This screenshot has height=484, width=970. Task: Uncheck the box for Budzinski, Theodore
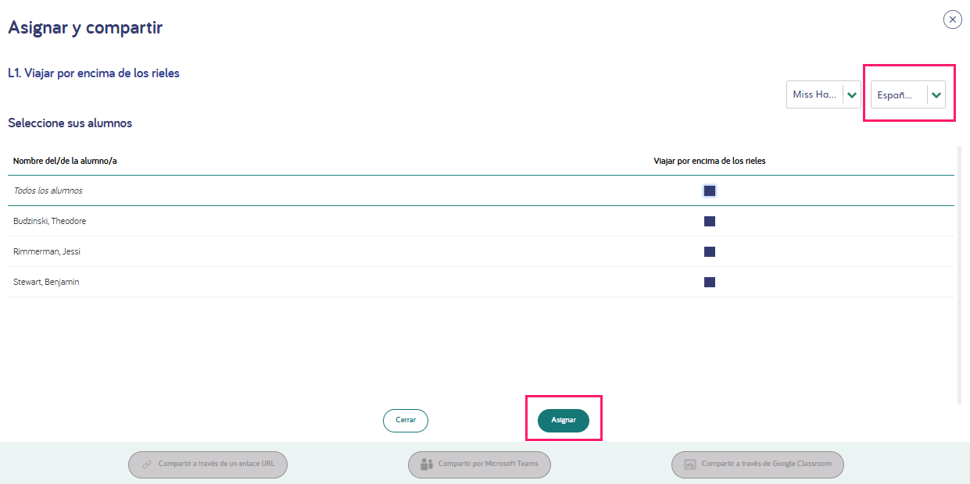tap(710, 221)
